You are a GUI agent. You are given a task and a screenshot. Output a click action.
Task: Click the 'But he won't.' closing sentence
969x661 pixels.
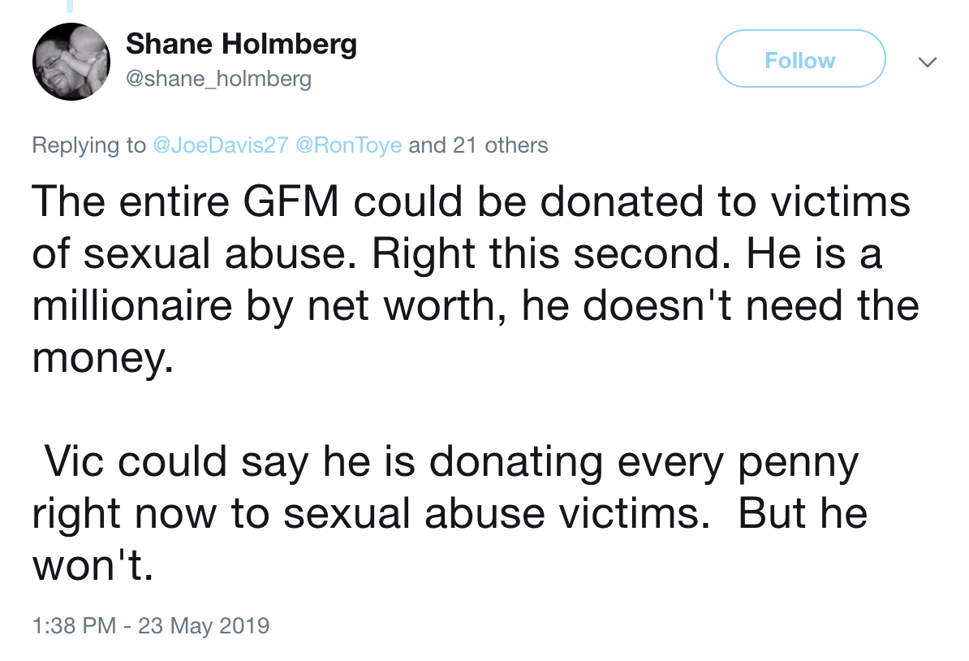point(450,539)
